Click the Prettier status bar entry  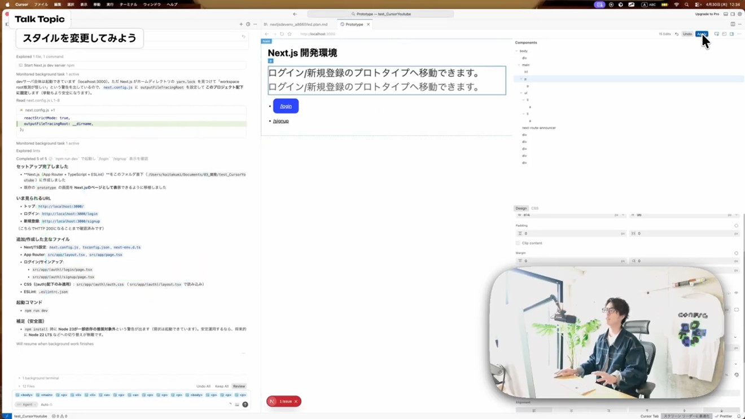pos(724,416)
